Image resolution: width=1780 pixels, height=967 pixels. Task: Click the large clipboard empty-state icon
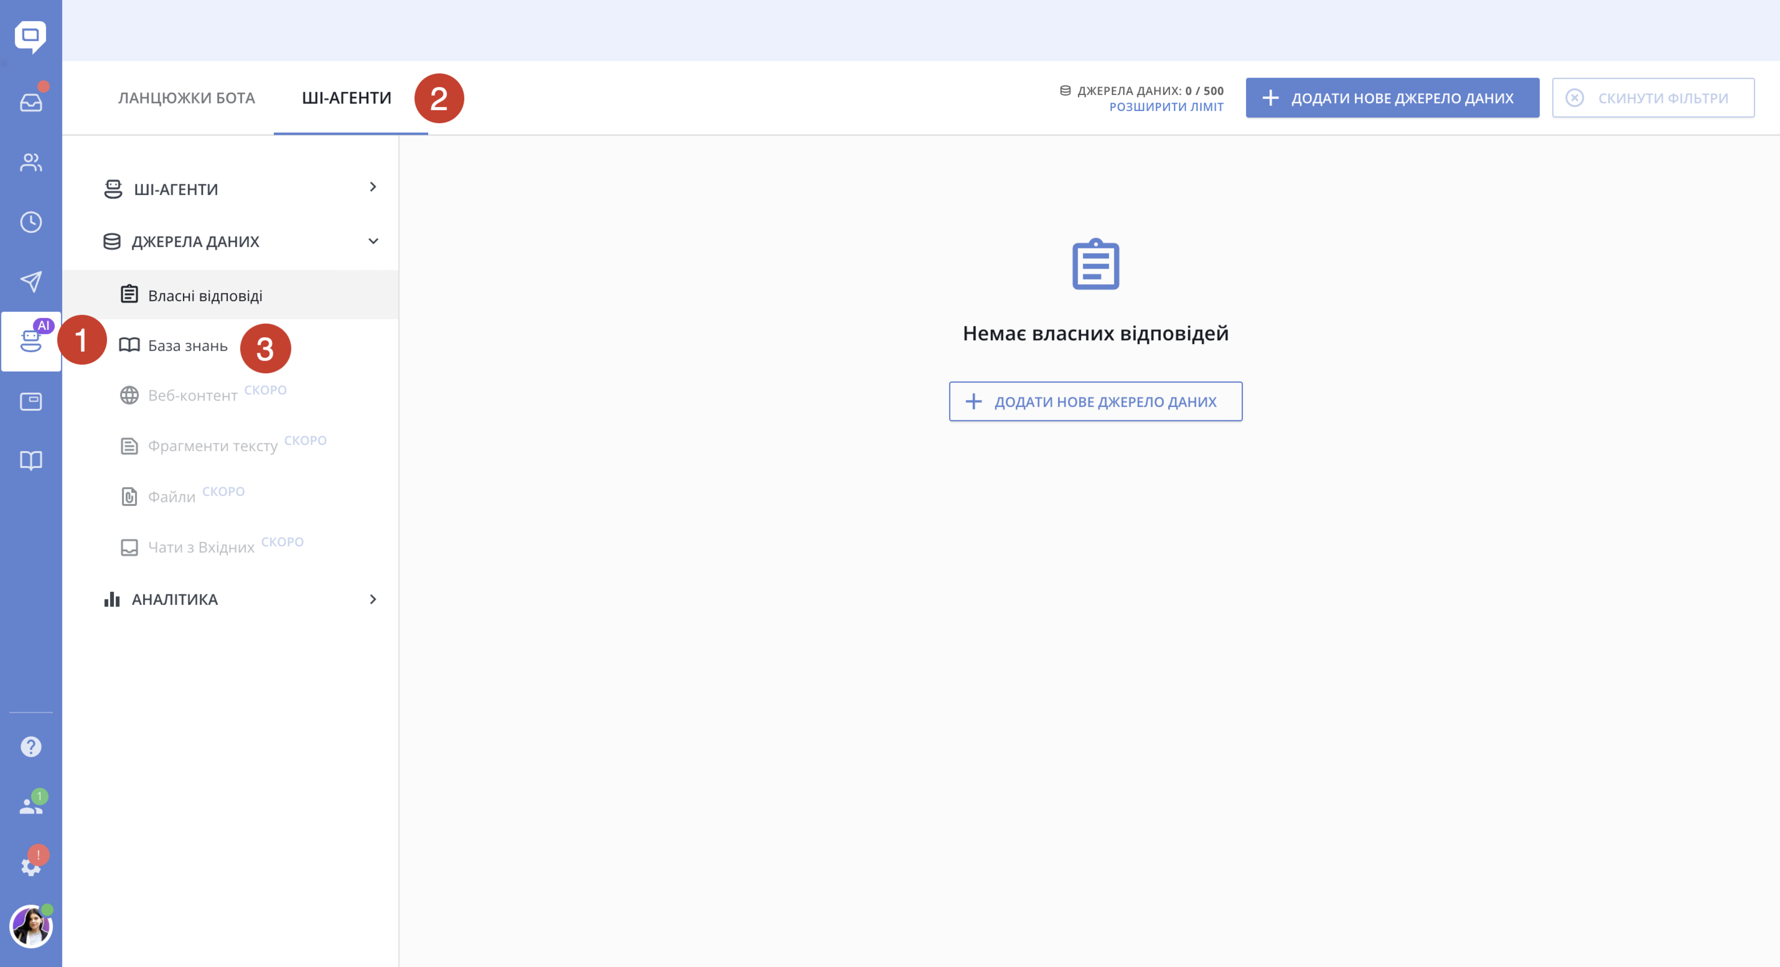coord(1096,264)
